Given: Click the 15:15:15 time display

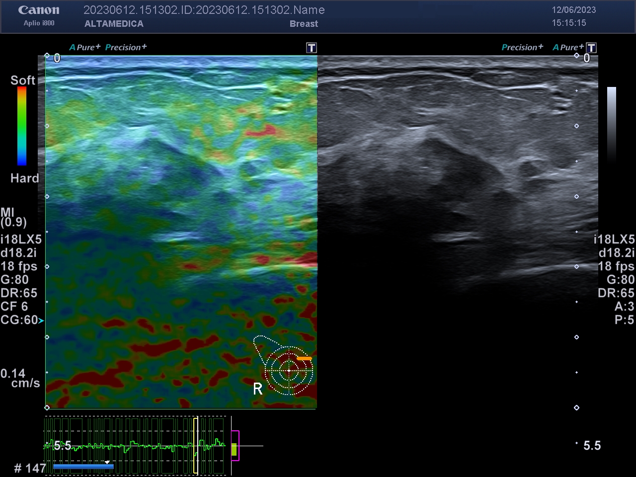Looking at the screenshot, I should (x=569, y=23).
